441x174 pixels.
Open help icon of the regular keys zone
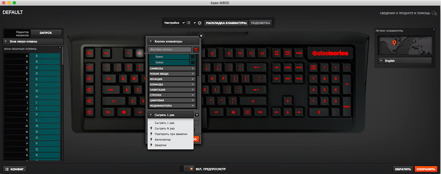coord(60,48)
